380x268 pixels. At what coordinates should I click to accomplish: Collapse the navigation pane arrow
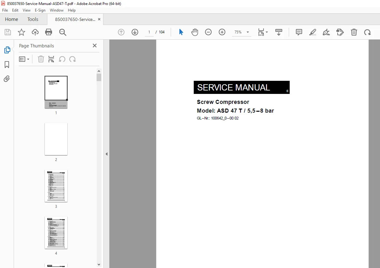[107, 154]
